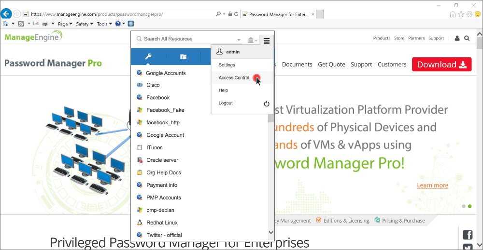Open the Oracle server resource
Screen dimensions: 483x250
162,160
